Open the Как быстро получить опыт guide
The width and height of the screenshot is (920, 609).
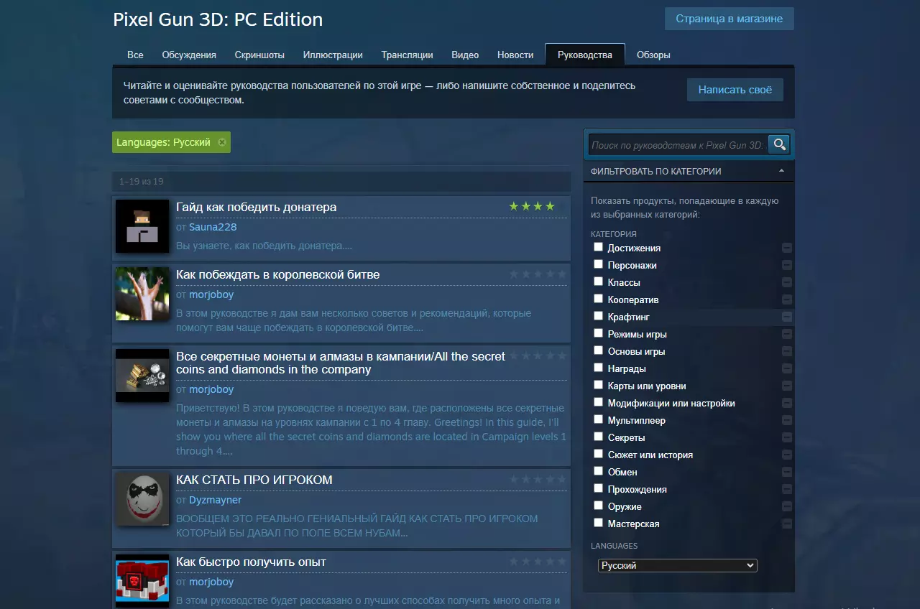click(x=251, y=562)
